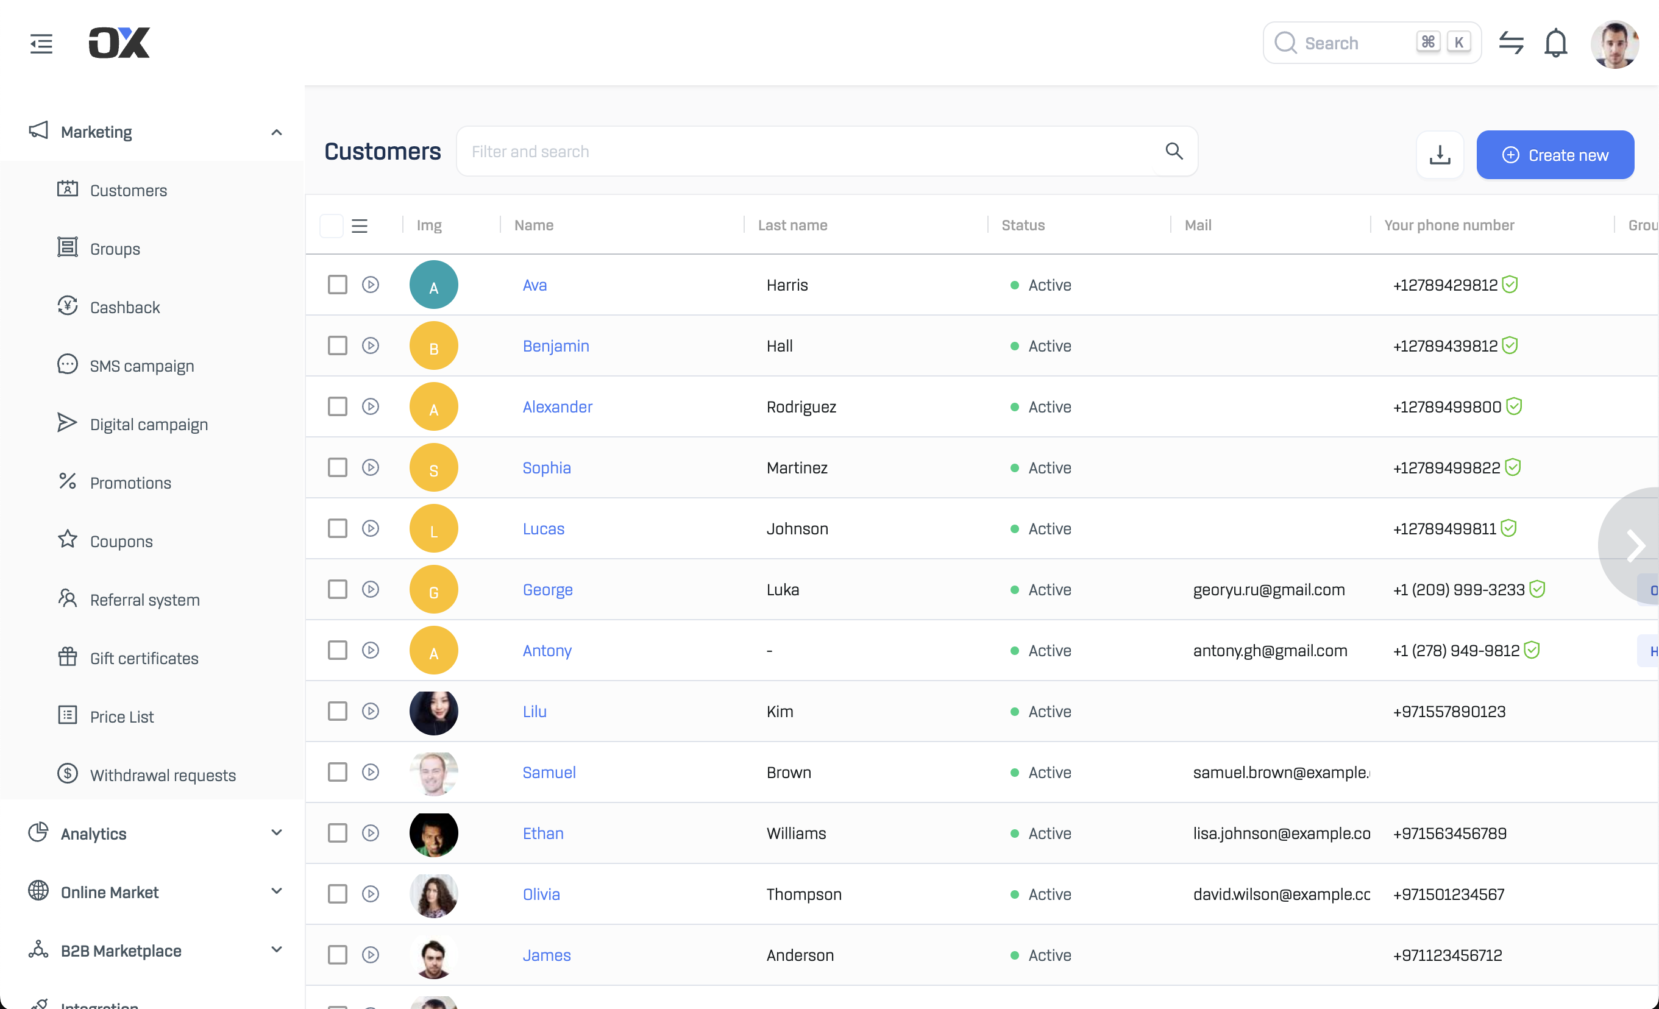Viewport: 1659px width, 1009px height.
Task: Click the Create new button
Action: [1555, 155]
